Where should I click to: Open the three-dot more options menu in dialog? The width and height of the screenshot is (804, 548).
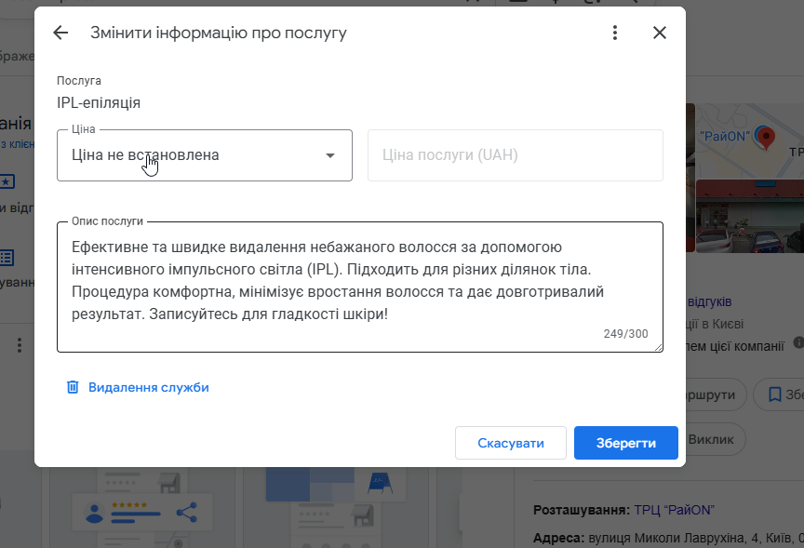615,33
